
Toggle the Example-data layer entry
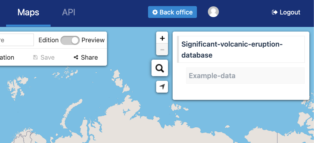tap(212, 76)
